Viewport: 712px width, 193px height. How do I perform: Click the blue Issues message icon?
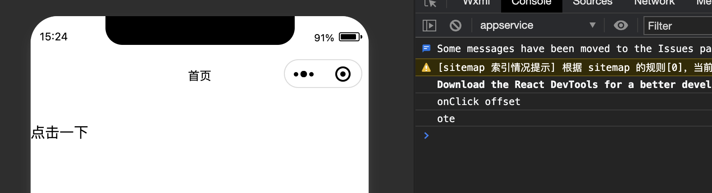coord(426,48)
